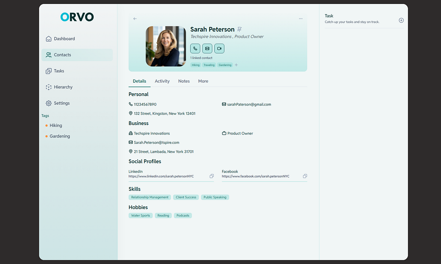Click the ORVO logo
The height and width of the screenshot is (264, 441).
[x=77, y=17]
